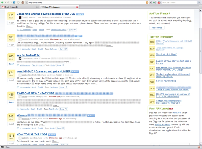Open Favorite new numbers link
Image resolution: width=202 pixels, height=149 pixels.
pyautogui.click(x=166, y=81)
